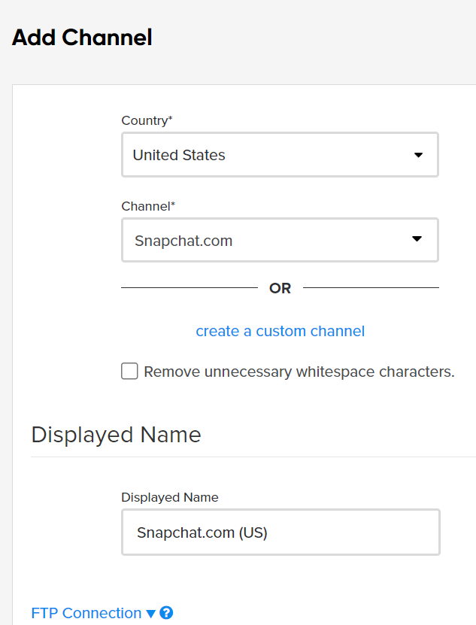476x625 pixels.
Task: Select the Channel dropdown arrow
Action: (x=419, y=240)
